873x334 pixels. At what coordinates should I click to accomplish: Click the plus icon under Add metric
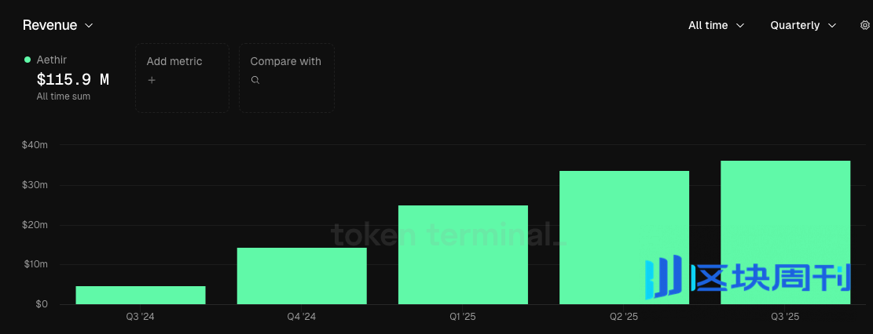[152, 80]
